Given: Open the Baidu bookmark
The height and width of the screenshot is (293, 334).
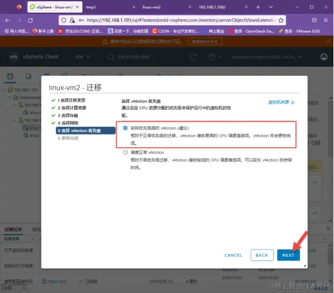Looking at the screenshot, I should (x=128, y=31).
